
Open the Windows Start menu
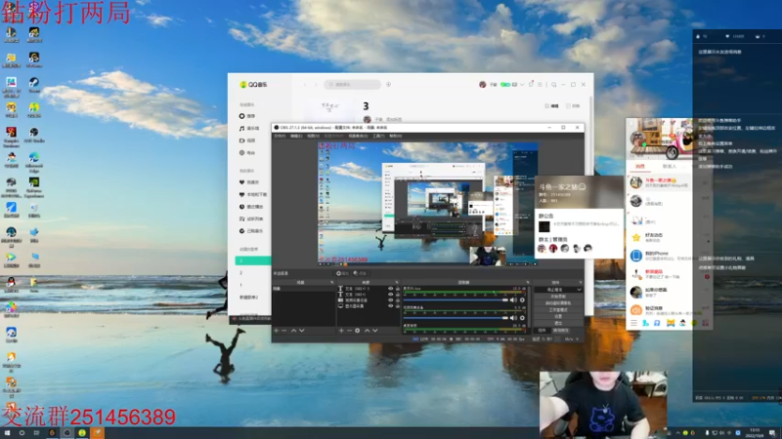click(7, 433)
